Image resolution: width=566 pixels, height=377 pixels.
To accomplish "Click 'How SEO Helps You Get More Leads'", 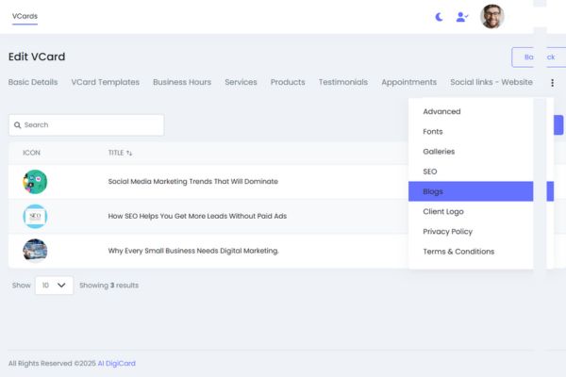I will click(197, 216).
